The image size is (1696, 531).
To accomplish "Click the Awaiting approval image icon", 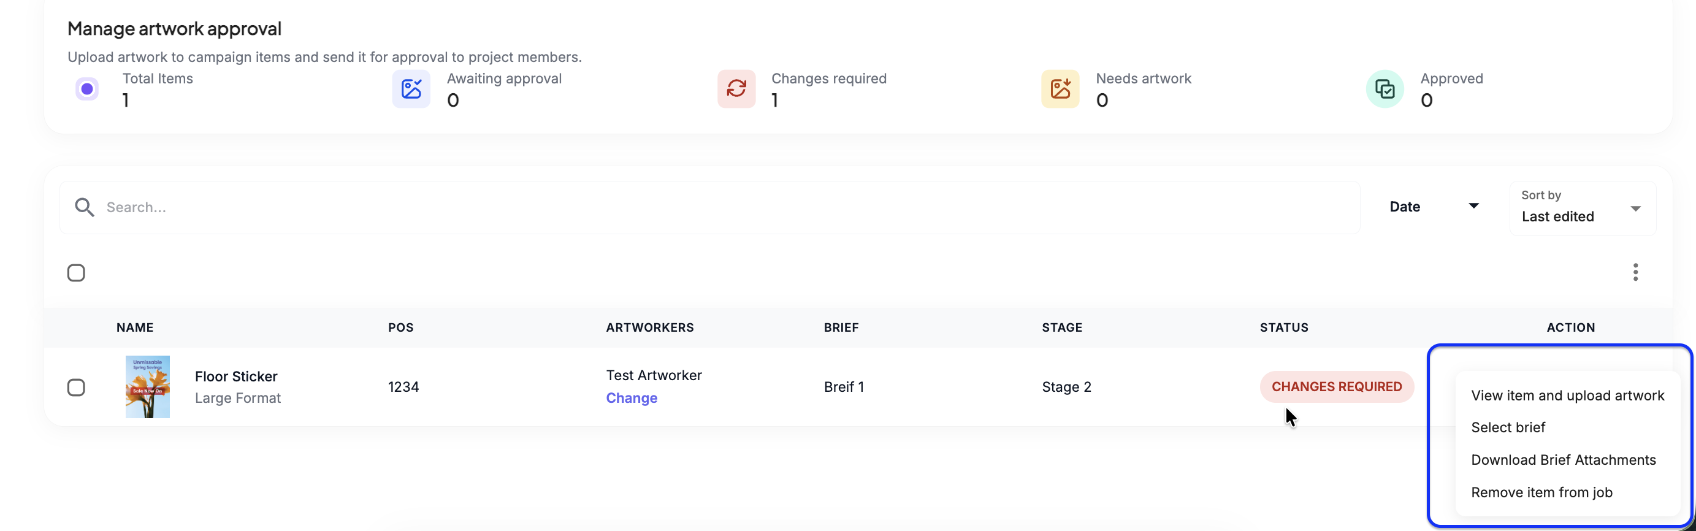I will (411, 89).
